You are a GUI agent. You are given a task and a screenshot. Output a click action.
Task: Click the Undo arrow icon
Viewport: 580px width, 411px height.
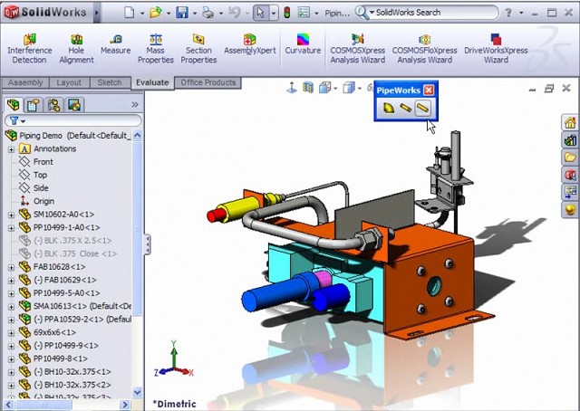[x=234, y=13]
